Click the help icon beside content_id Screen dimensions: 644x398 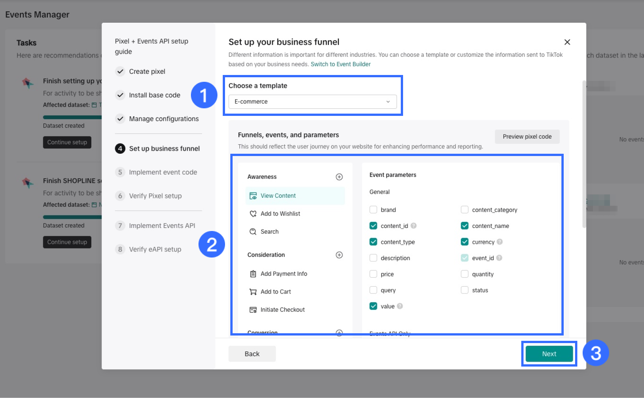pyautogui.click(x=414, y=226)
